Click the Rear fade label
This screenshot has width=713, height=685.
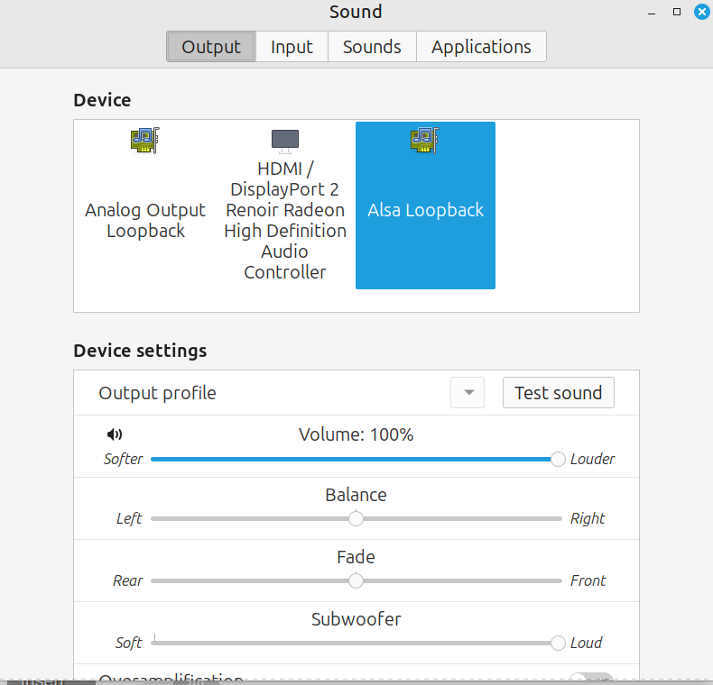point(128,581)
